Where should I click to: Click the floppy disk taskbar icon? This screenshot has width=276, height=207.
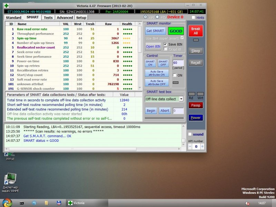pyautogui.click(x=59, y=203)
